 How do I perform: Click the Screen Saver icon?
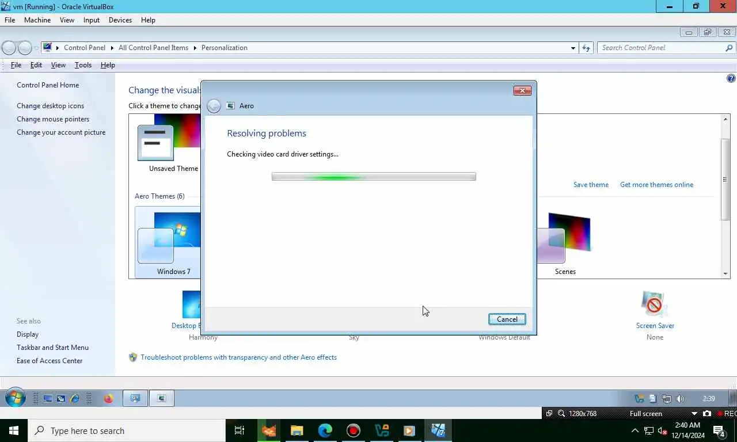coord(655,304)
